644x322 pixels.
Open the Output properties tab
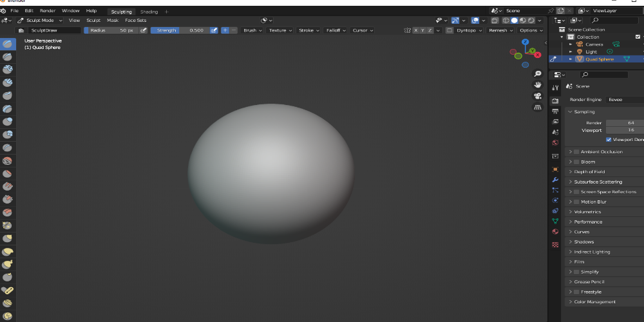tap(555, 111)
